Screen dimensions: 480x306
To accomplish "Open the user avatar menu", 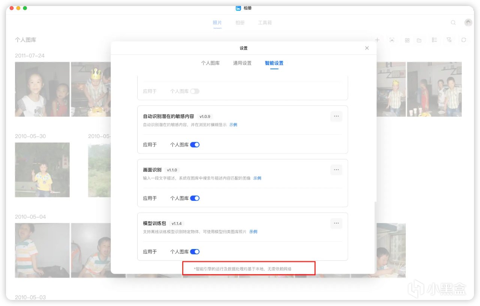I will coord(468,22).
